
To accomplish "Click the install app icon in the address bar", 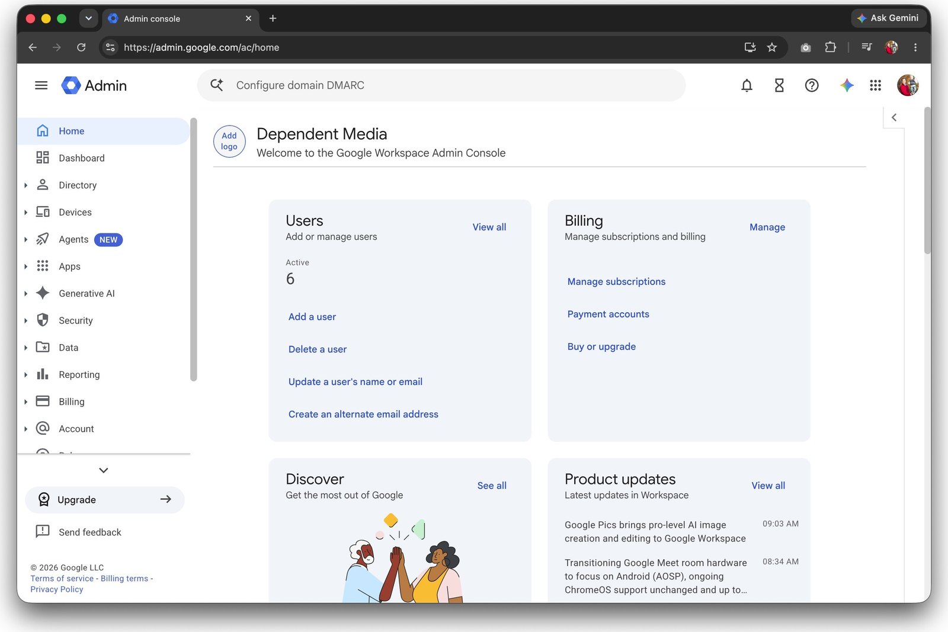I will point(750,47).
